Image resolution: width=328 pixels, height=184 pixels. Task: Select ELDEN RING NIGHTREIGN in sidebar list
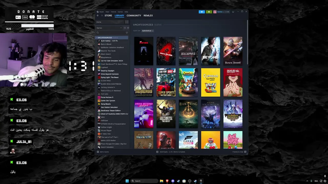coord(111,84)
